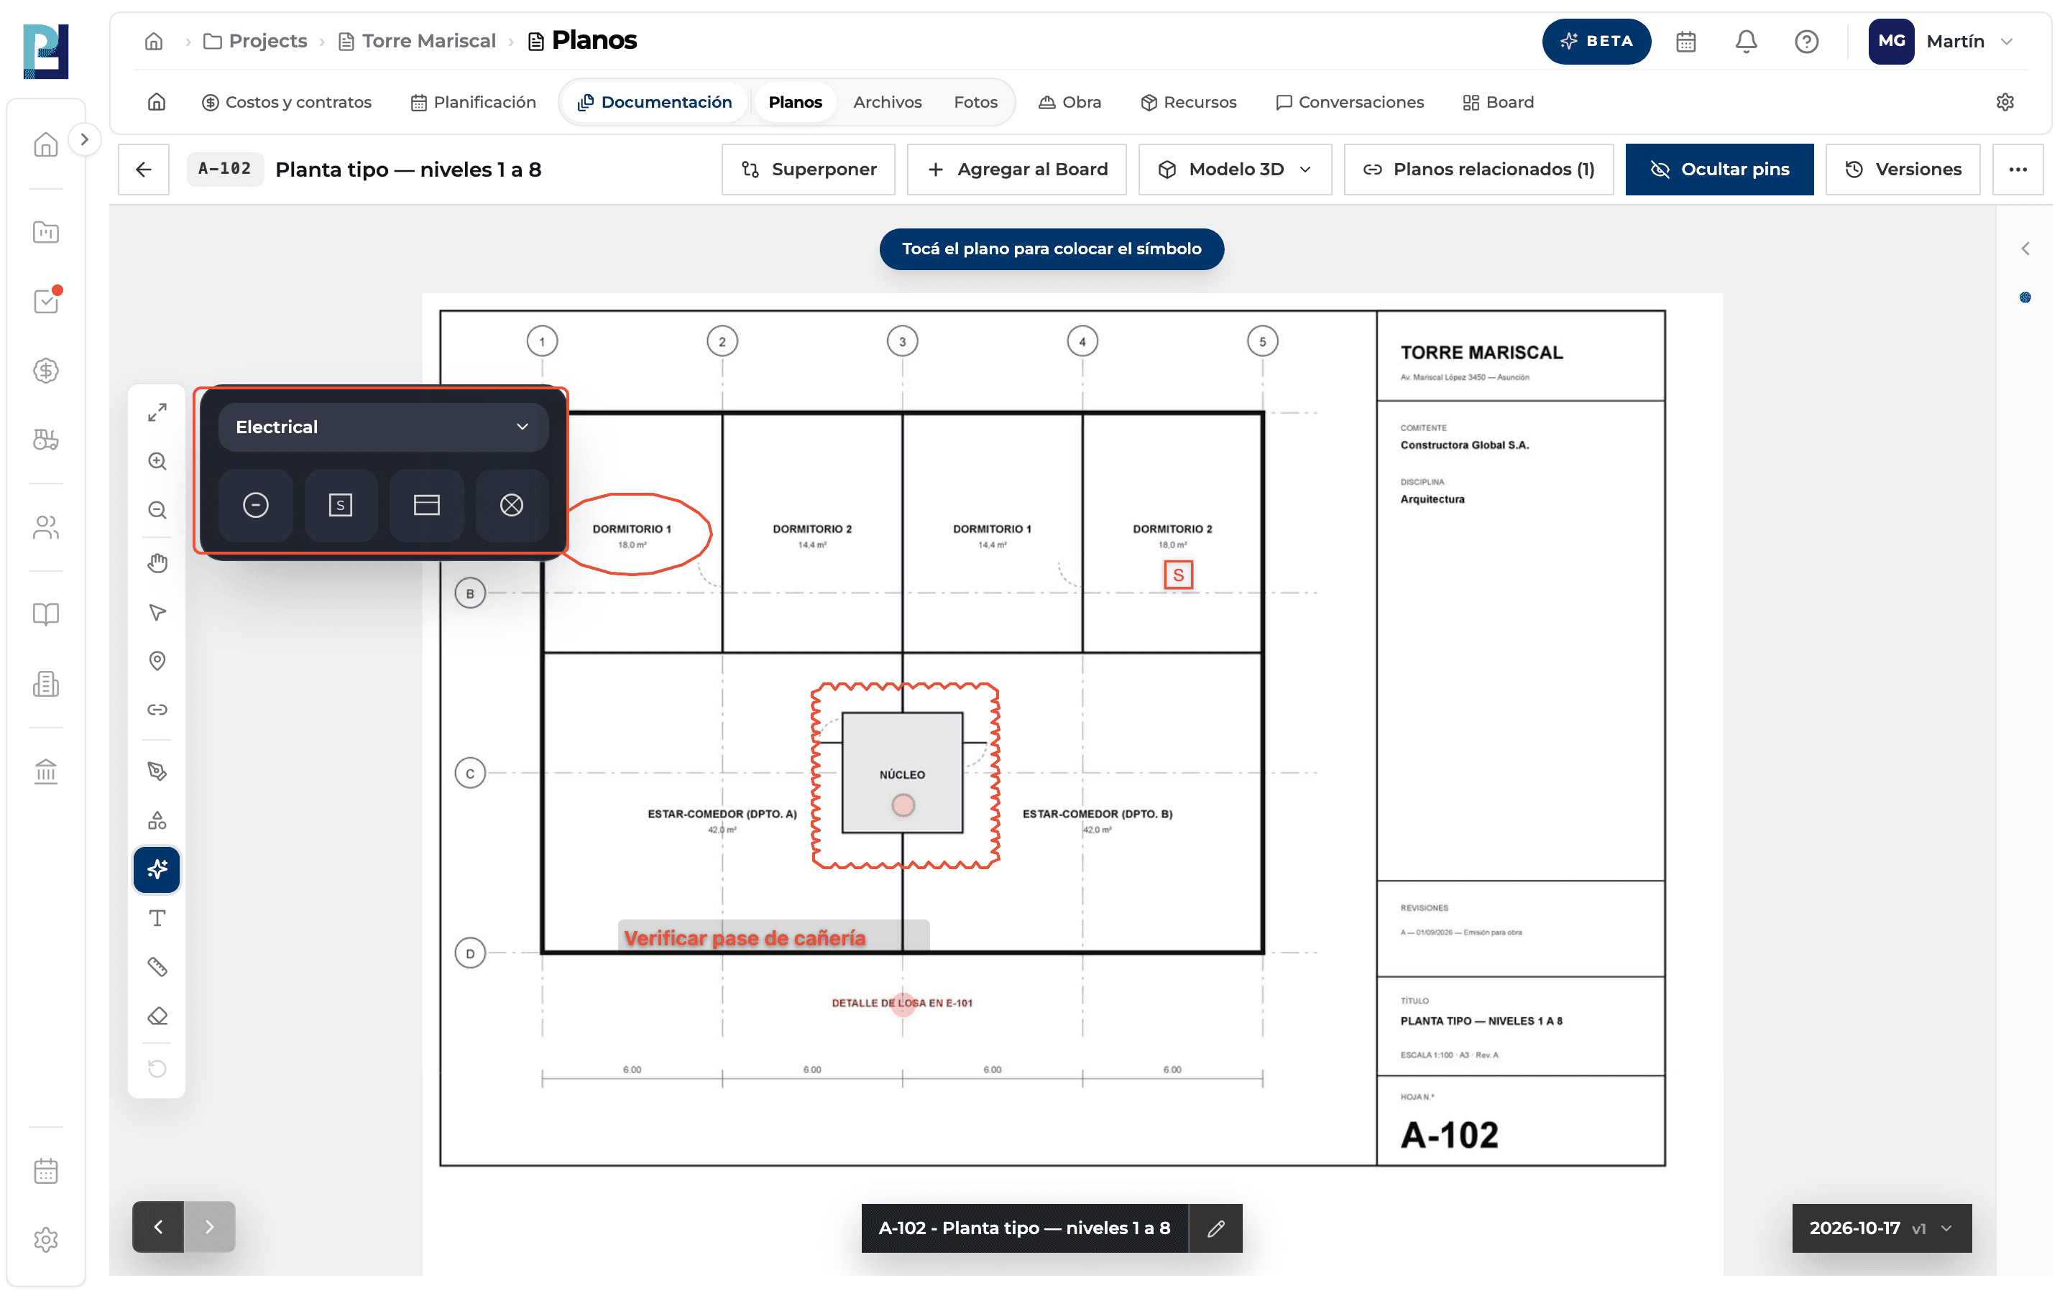Select the eraser tool

pos(157,1016)
